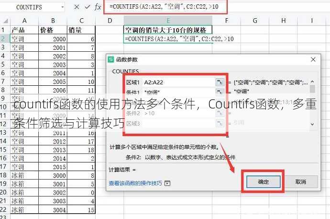Select column D header
The width and height of the screenshot is (330, 219).
tap(110, 21)
